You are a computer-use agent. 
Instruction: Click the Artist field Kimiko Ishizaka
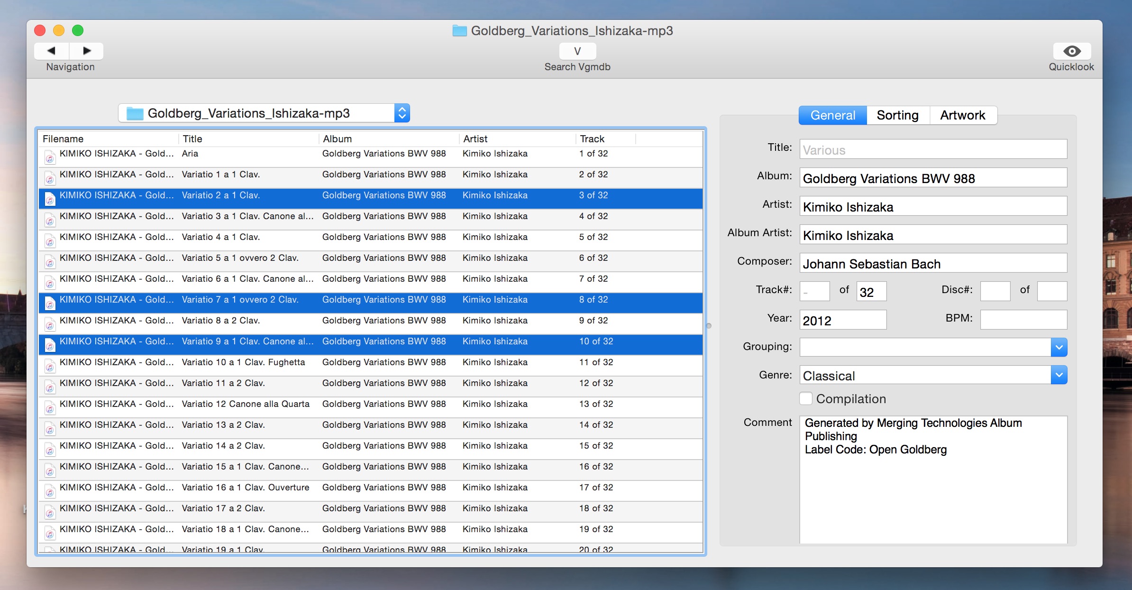pyautogui.click(x=933, y=206)
